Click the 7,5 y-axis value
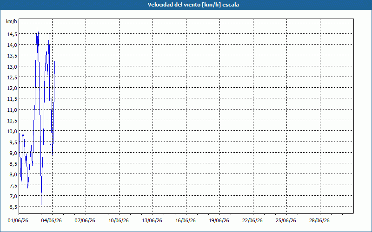 (13, 185)
